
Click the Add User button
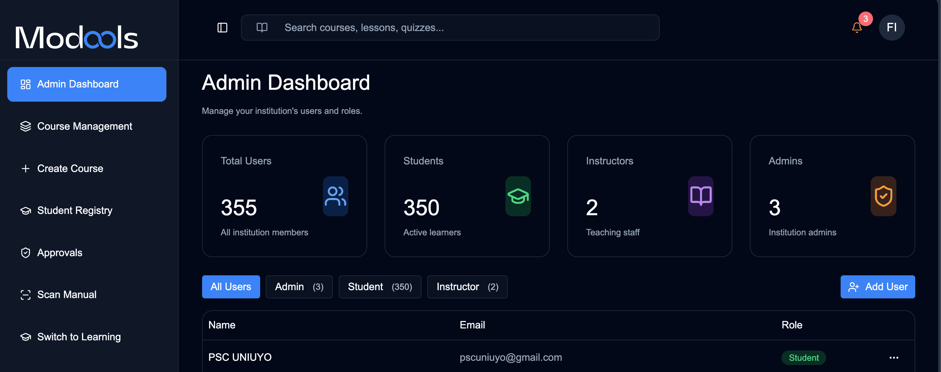(x=877, y=287)
